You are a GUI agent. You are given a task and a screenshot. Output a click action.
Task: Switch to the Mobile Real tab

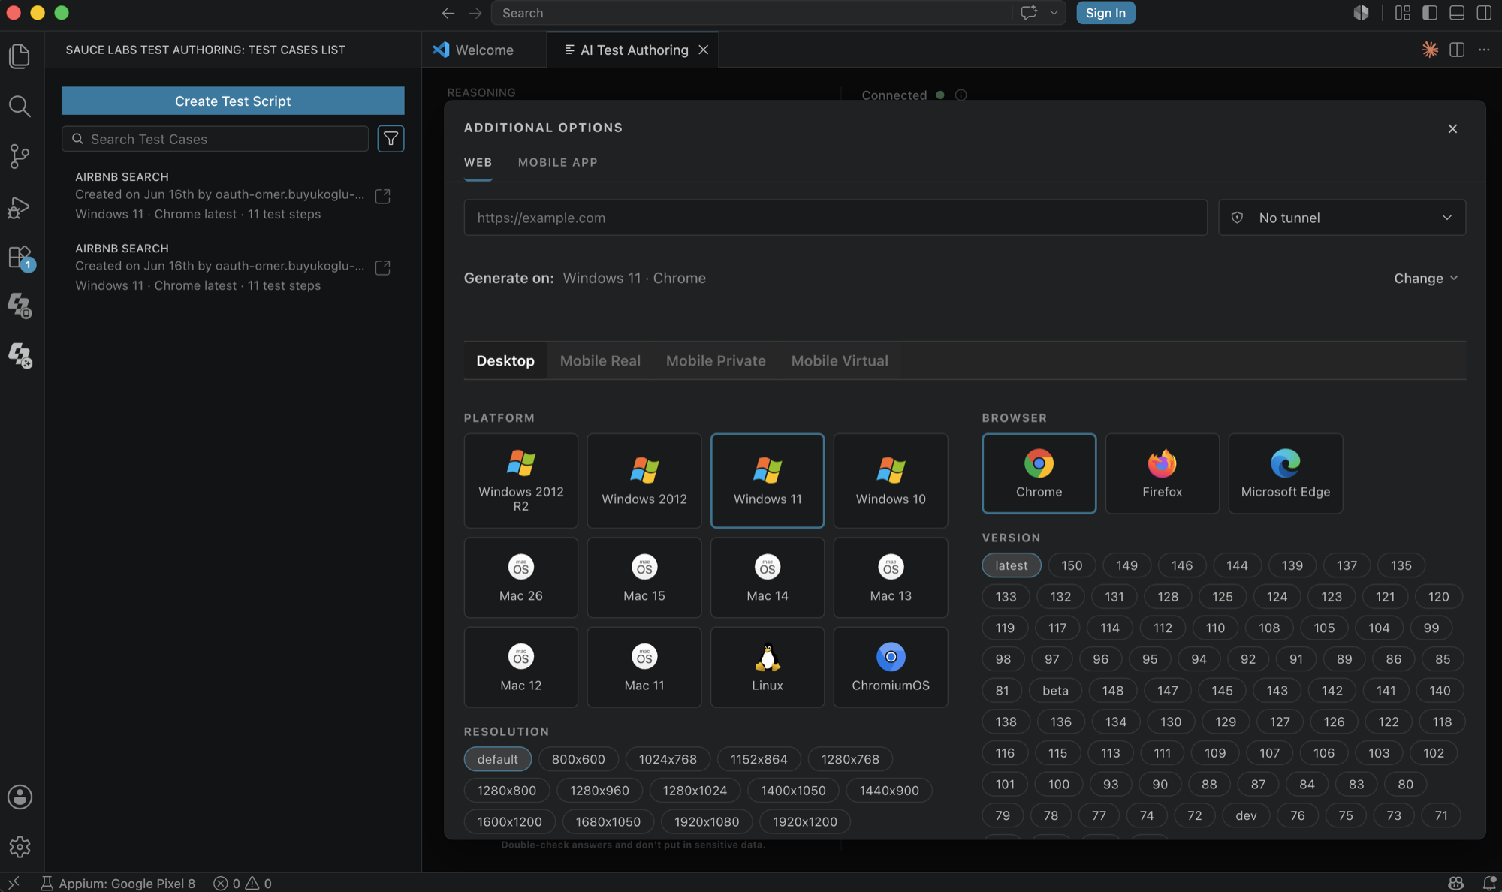600,360
